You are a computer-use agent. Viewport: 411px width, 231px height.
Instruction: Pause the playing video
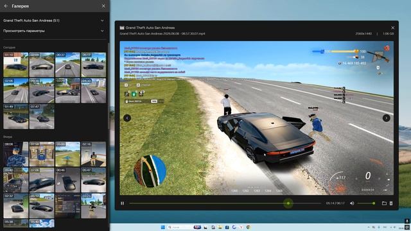(123, 203)
